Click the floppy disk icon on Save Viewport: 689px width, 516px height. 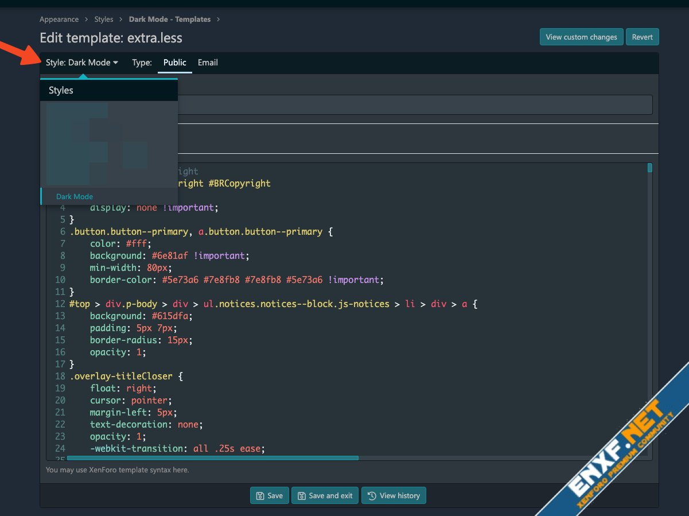coord(260,496)
